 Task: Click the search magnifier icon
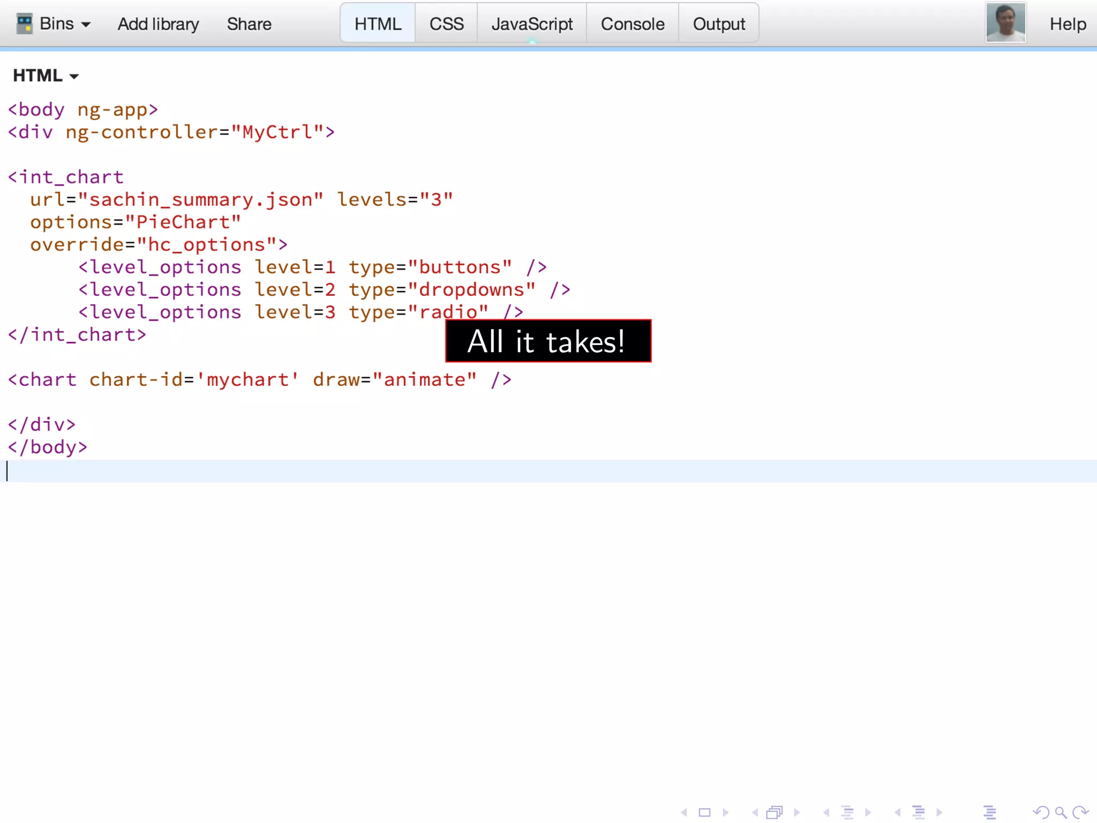click(x=1061, y=812)
